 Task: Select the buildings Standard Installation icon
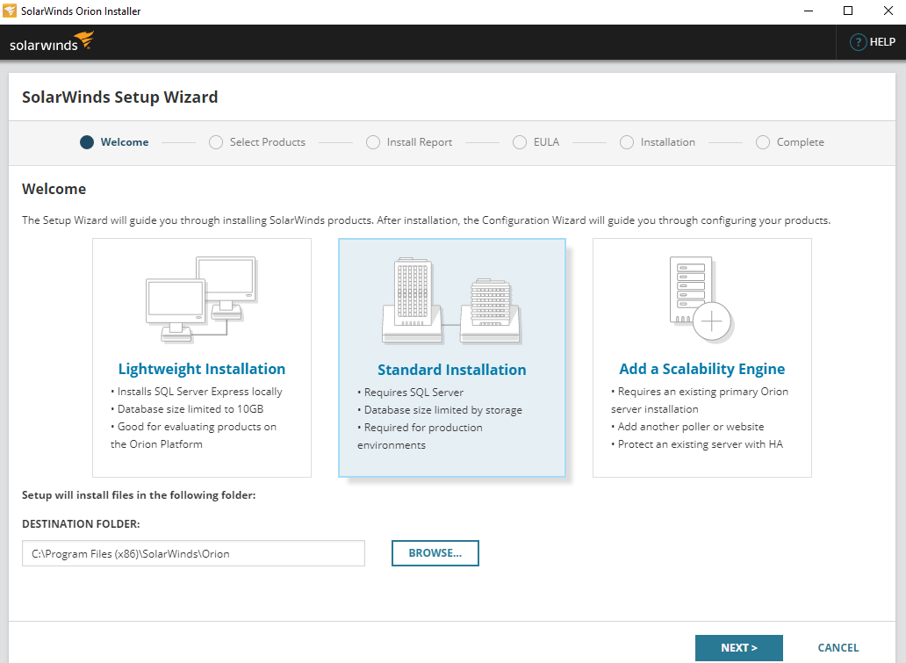[x=451, y=300]
